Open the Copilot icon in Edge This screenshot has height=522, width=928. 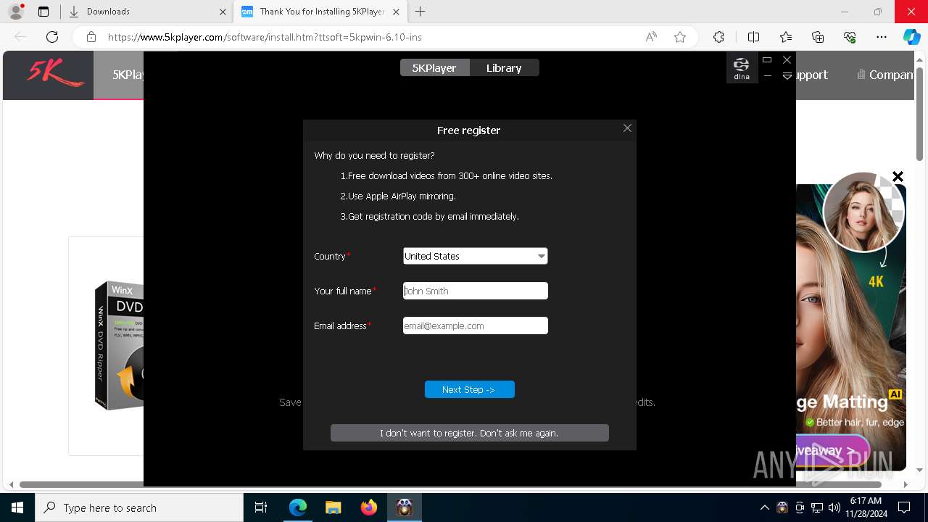coord(911,37)
